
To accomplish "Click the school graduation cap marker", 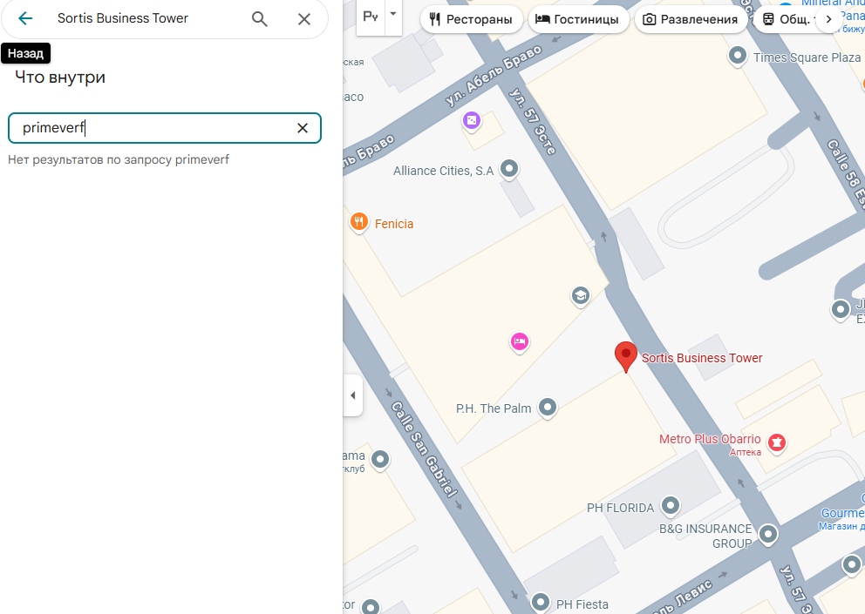I will point(580,296).
